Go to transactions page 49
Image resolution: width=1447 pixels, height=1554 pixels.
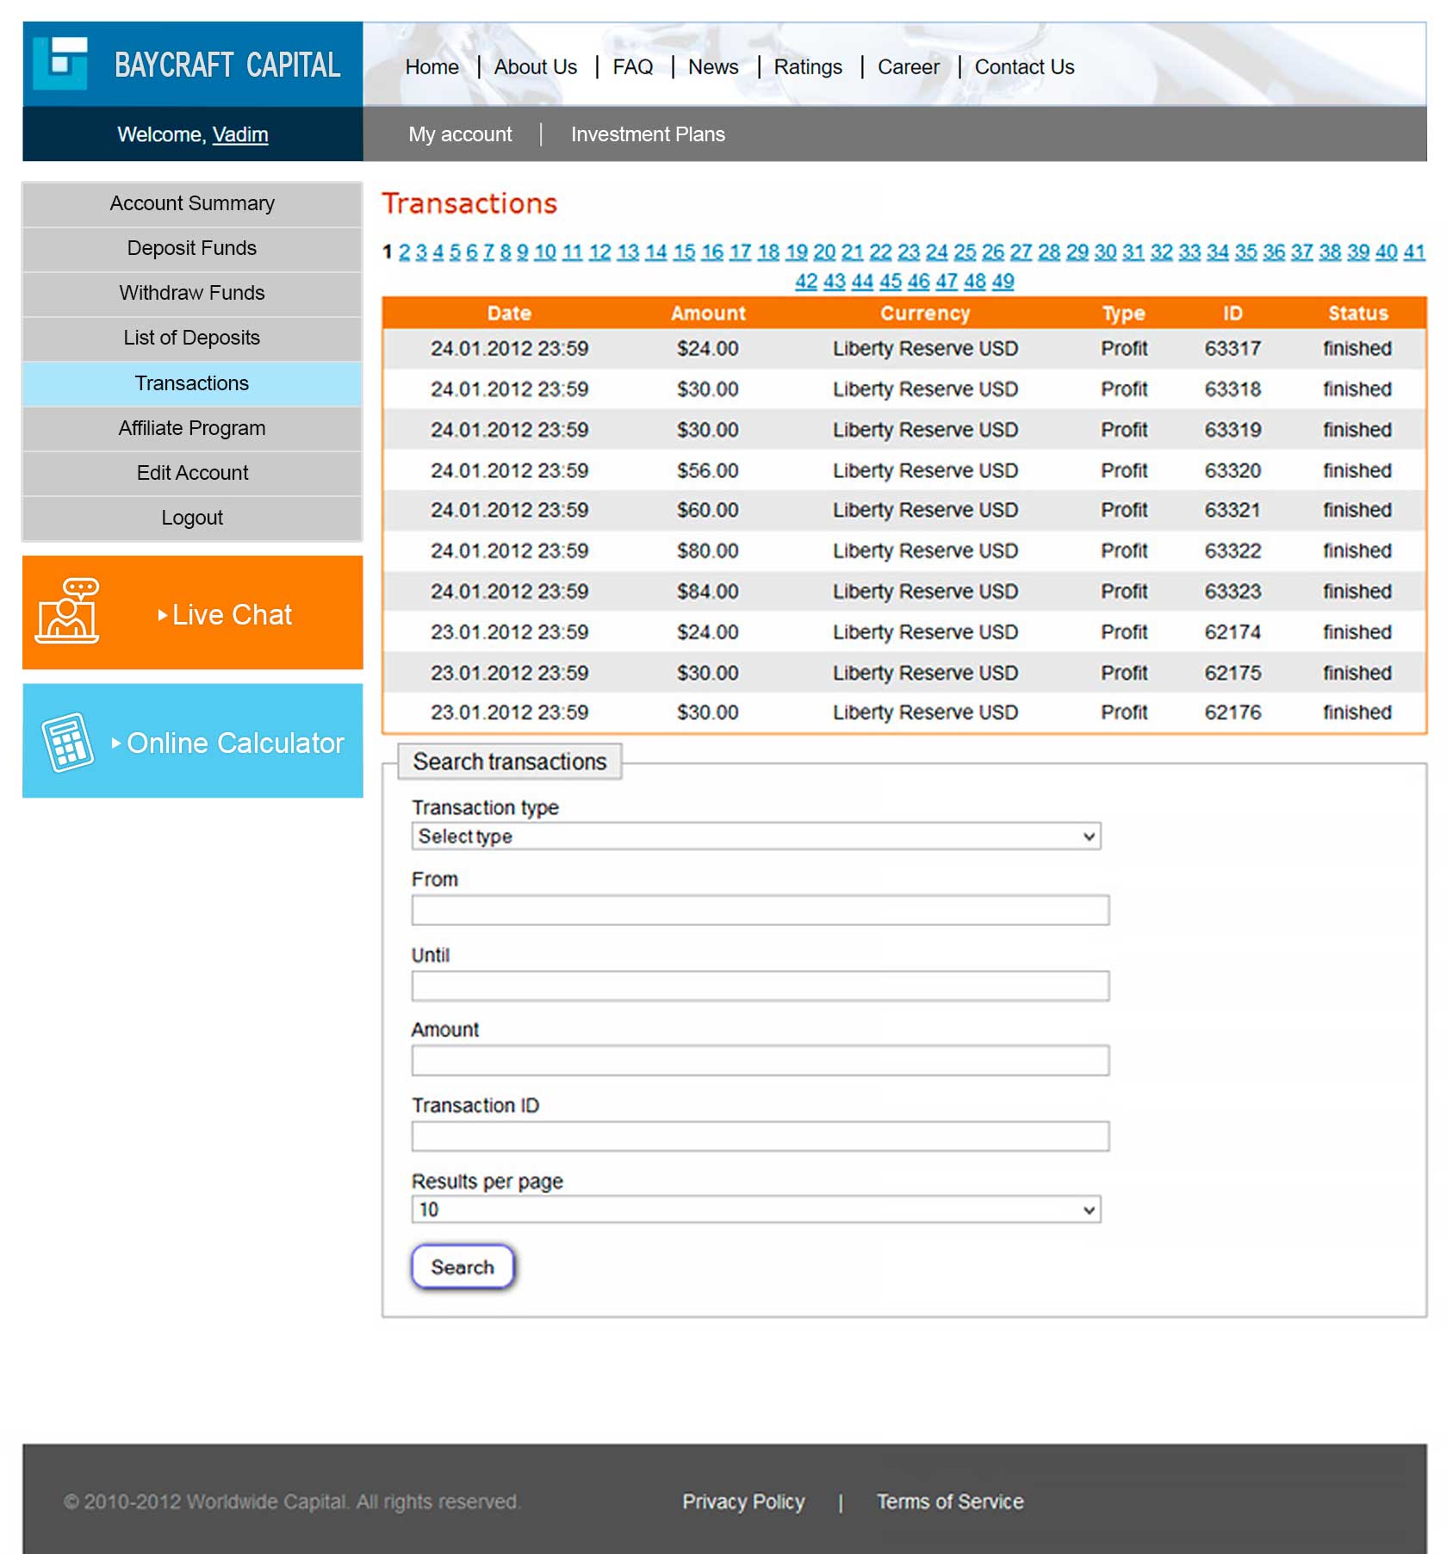1003,282
